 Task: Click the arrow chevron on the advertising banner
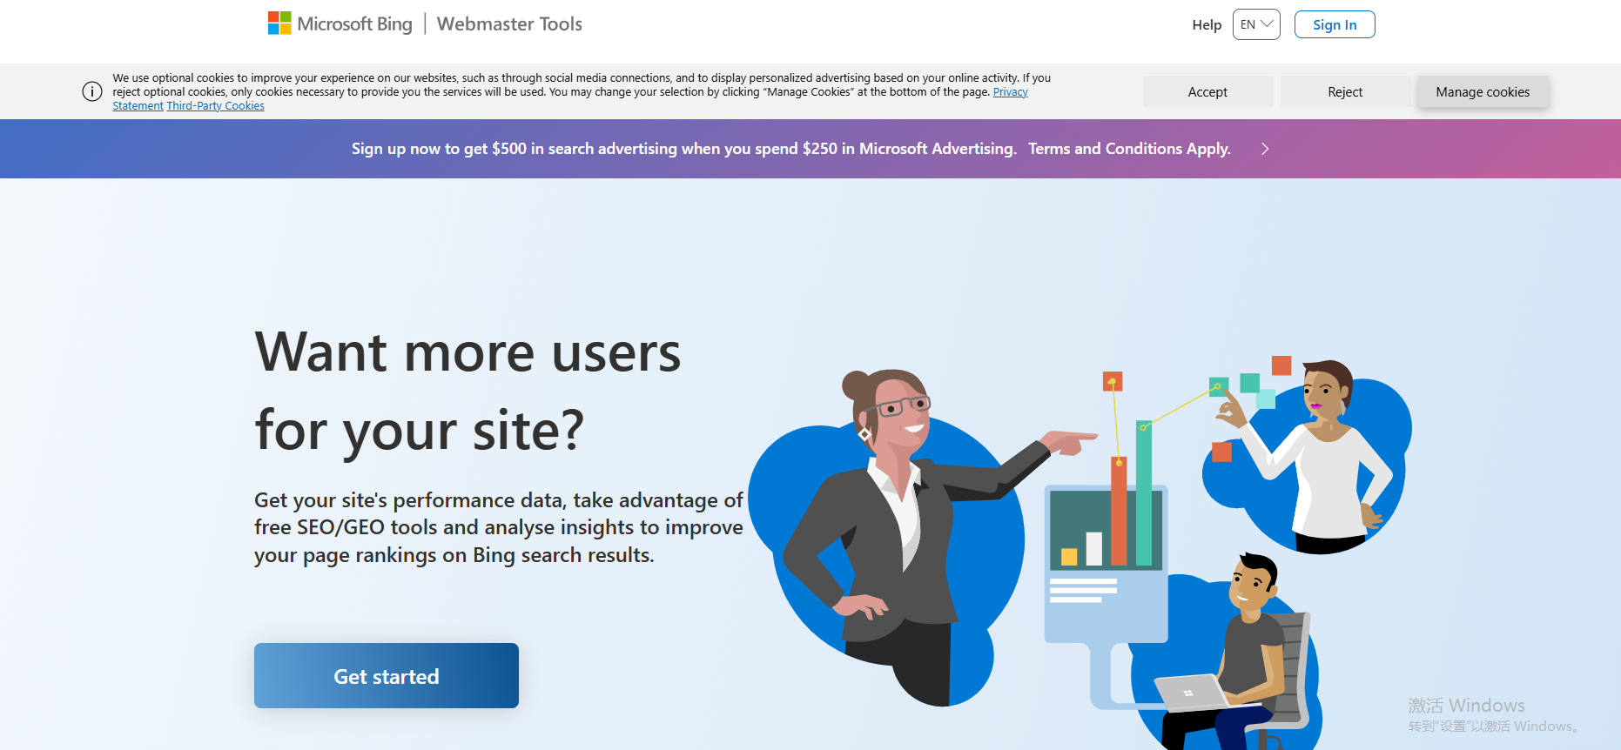[x=1265, y=149]
